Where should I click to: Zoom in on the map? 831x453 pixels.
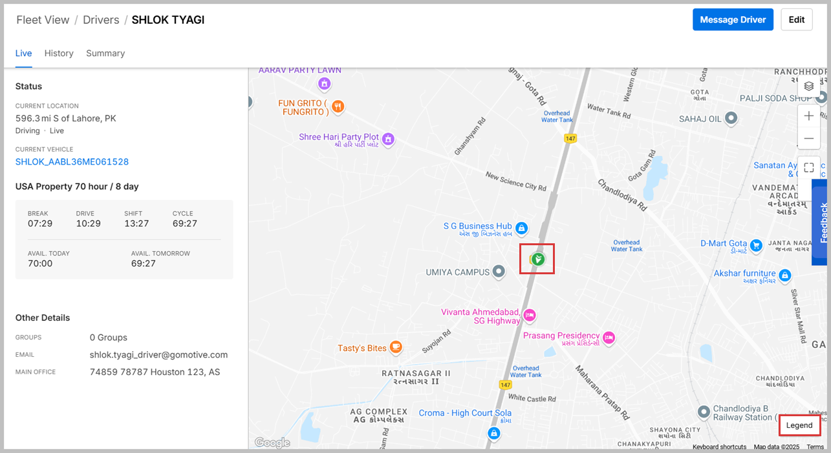pos(809,116)
